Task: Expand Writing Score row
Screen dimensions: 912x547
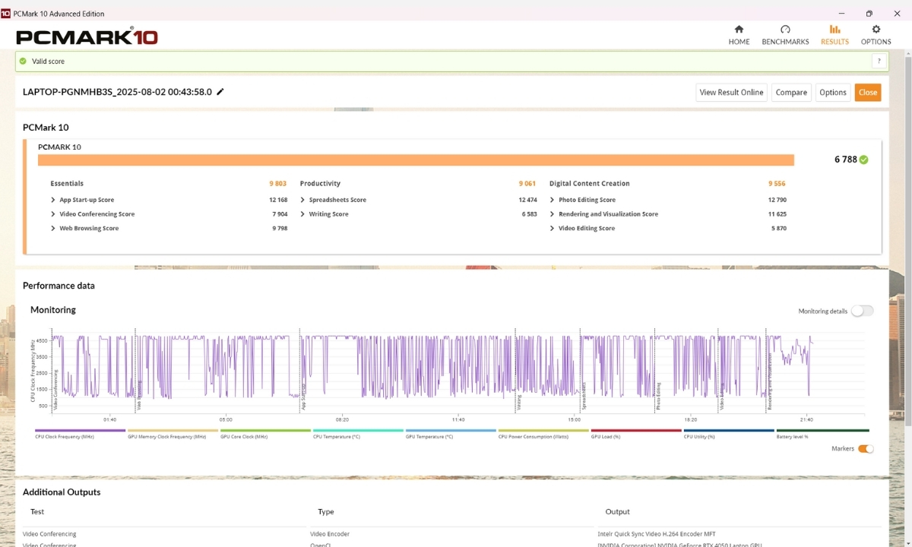Action: click(324, 214)
